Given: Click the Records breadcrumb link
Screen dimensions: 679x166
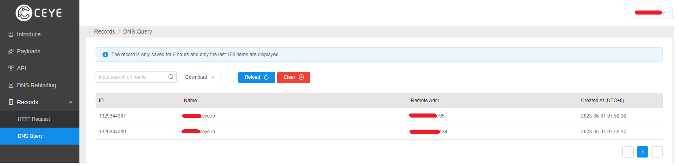Looking at the screenshot, I should [x=105, y=32].
